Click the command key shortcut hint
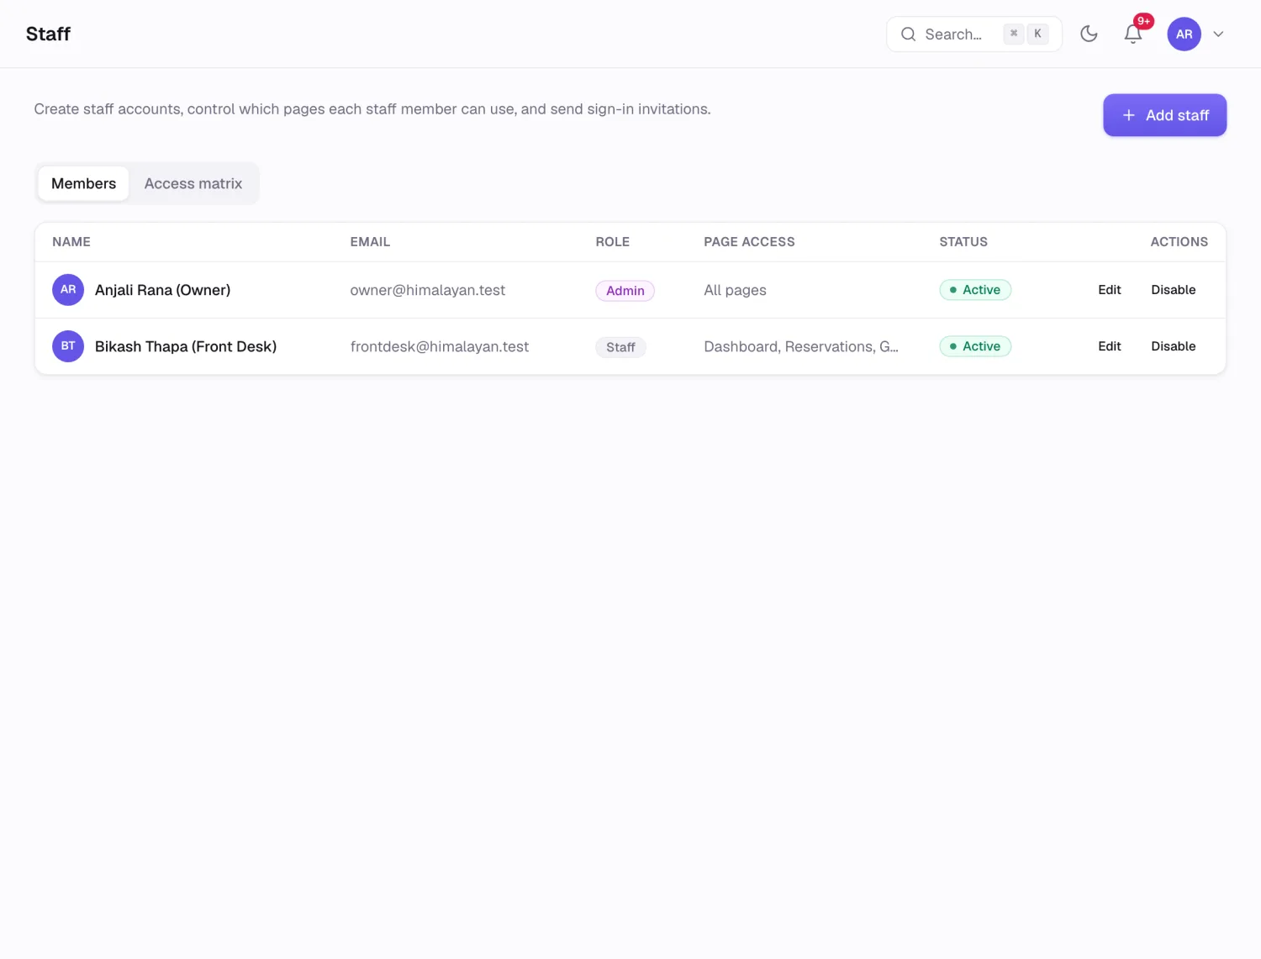The image size is (1261, 959). coord(1014,34)
